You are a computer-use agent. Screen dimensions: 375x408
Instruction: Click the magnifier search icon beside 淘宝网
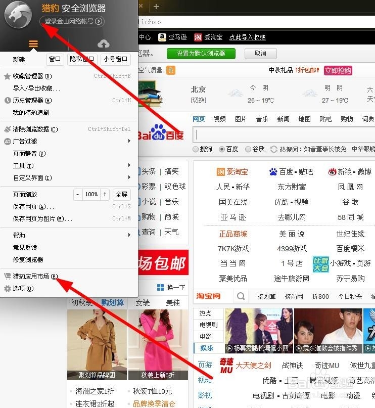tap(241, 296)
